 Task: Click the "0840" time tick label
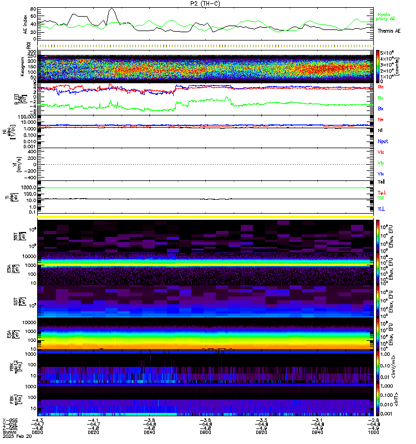[149, 432]
